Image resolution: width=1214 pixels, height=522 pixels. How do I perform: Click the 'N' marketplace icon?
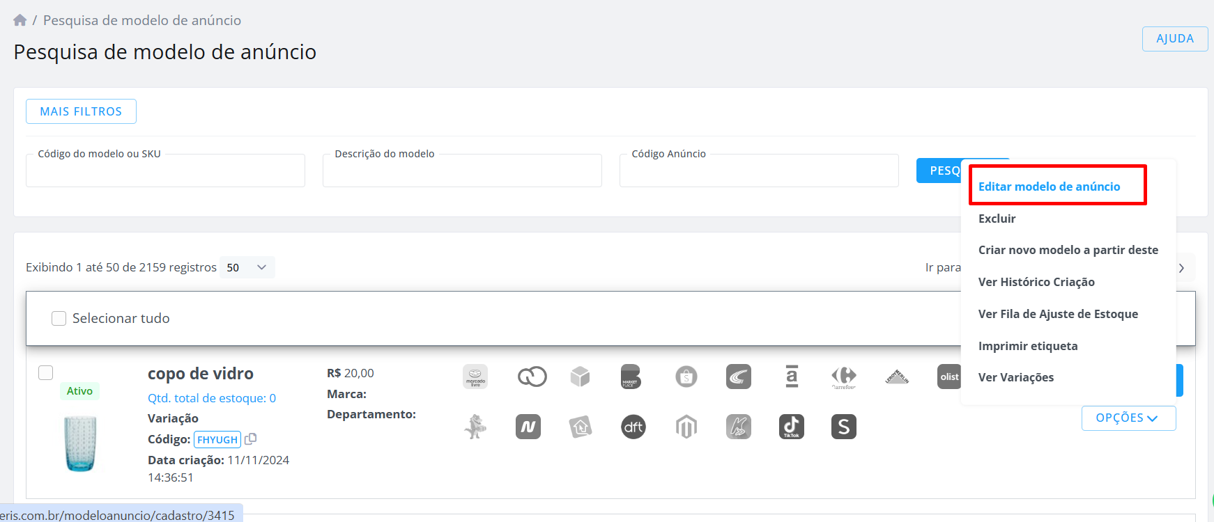click(528, 427)
